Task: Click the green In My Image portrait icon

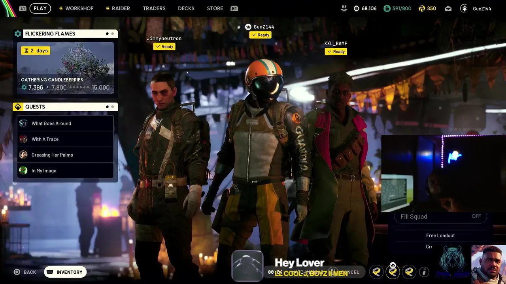Action: (23, 171)
